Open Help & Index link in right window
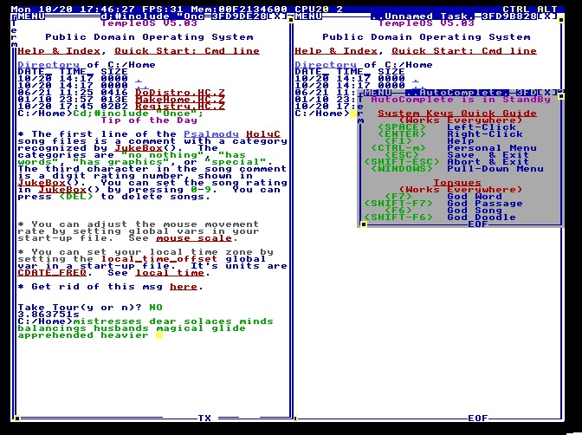The height and width of the screenshot is (435, 582). (336, 51)
